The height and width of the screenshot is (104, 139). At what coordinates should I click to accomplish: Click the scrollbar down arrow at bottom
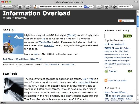(x=138, y=100)
